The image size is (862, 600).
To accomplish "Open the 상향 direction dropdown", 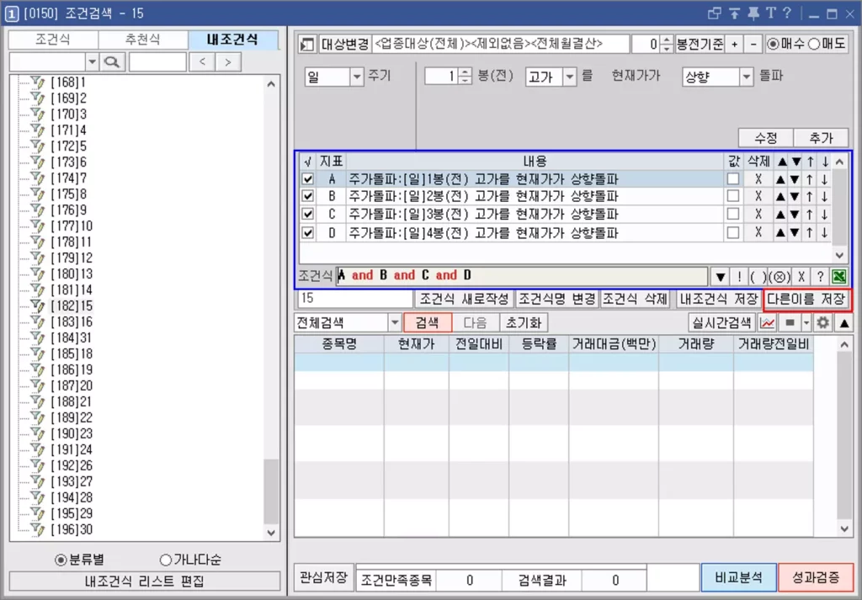I will point(746,77).
